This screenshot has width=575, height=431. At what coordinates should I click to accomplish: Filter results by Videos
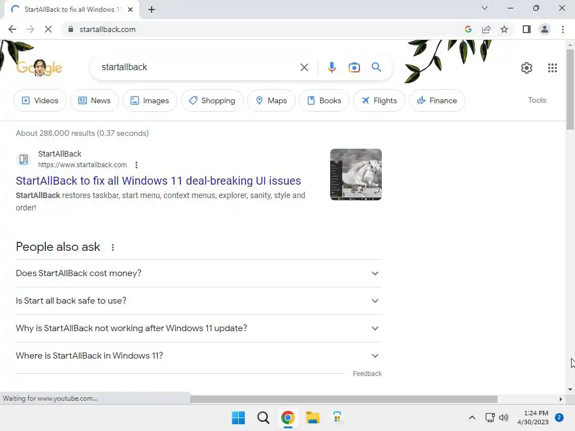point(40,100)
